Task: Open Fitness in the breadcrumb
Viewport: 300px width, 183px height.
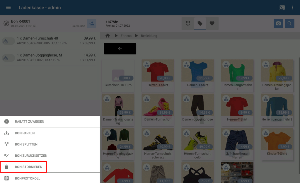Action: pyautogui.click(x=126, y=36)
